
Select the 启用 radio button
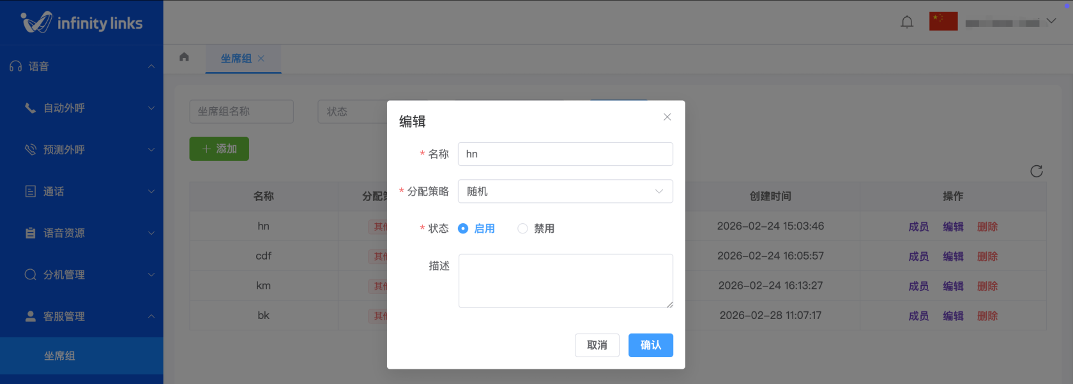tap(463, 228)
